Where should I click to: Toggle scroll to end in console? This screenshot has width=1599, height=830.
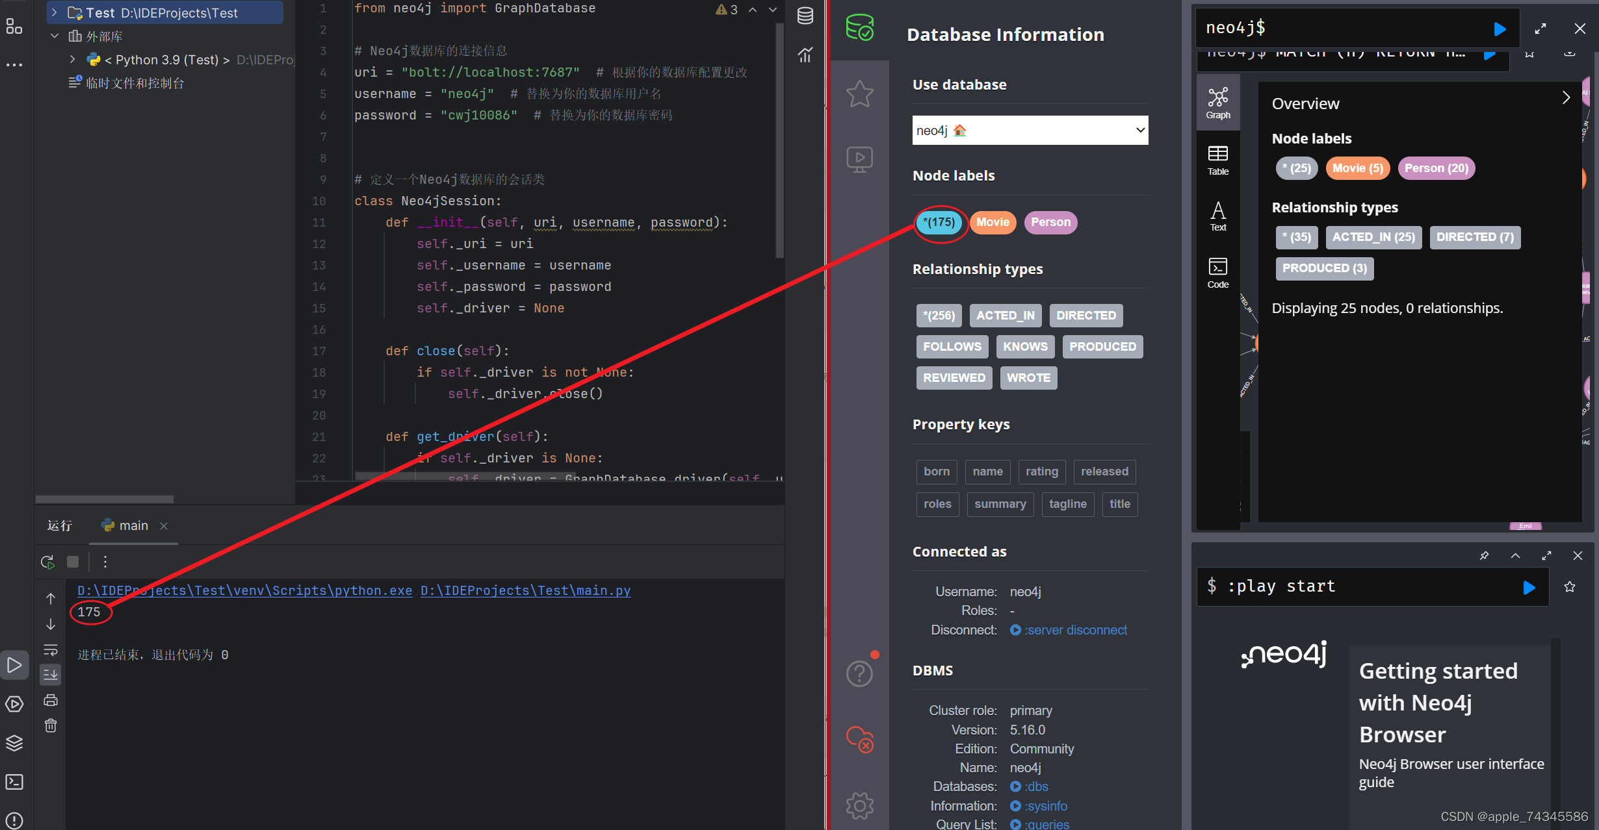click(51, 675)
